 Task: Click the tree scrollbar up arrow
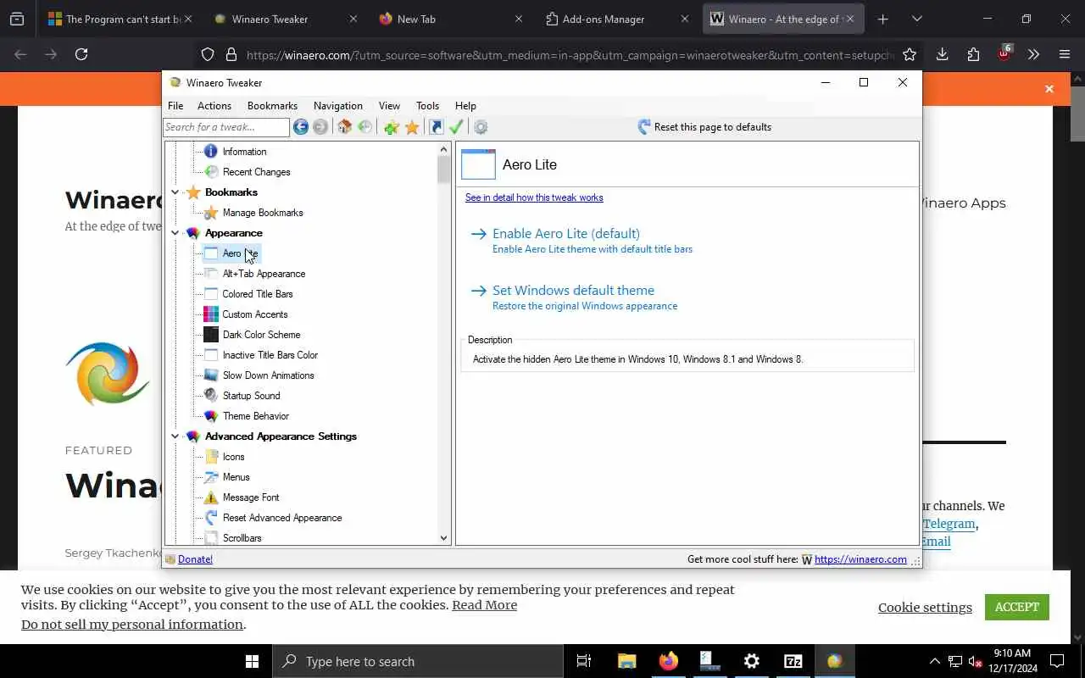443,149
